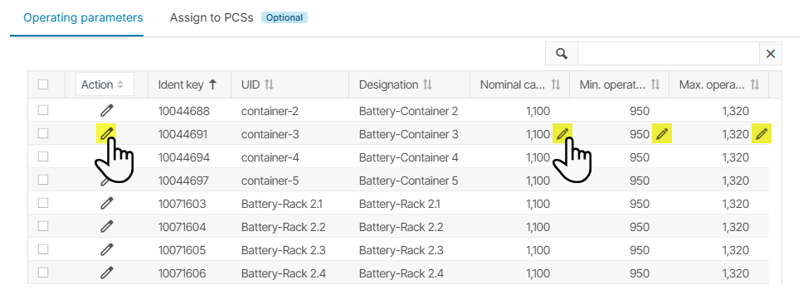Click the Optional badge
This screenshot has width=808, height=299.
[285, 17]
